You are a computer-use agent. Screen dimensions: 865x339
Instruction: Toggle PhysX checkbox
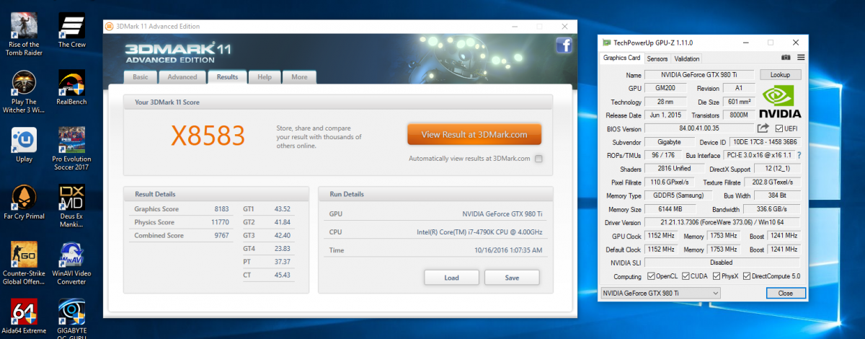pyautogui.click(x=717, y=276)
